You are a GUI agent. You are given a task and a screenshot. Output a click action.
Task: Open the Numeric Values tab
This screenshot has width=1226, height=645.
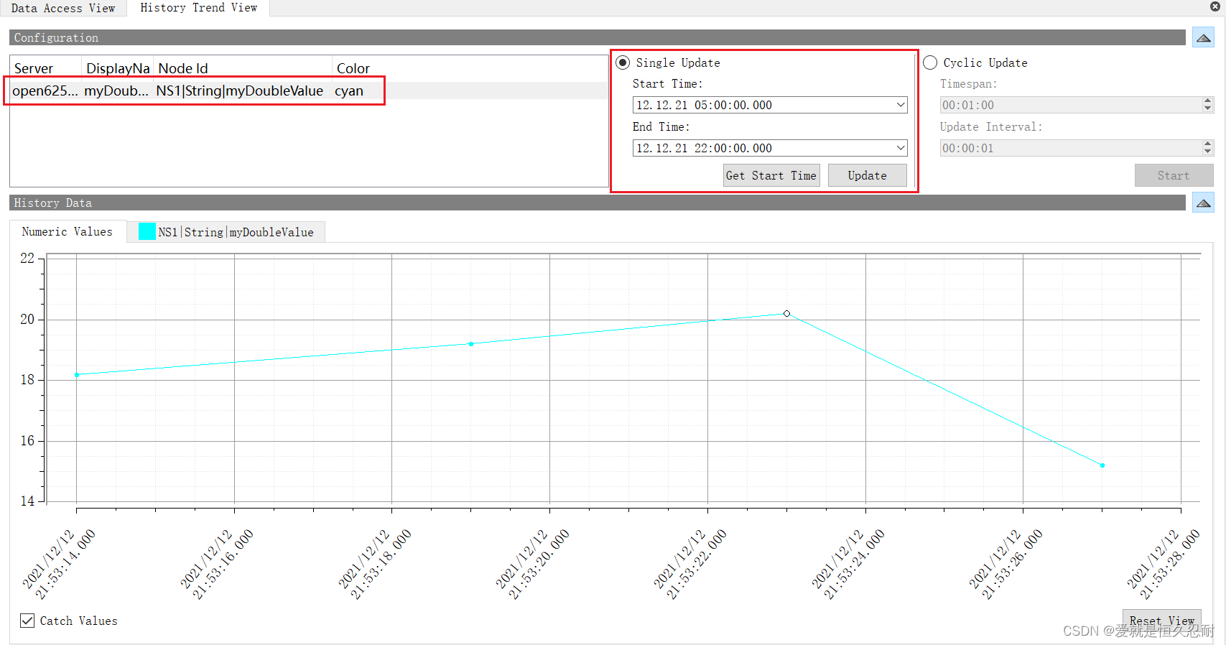[68, 231]
